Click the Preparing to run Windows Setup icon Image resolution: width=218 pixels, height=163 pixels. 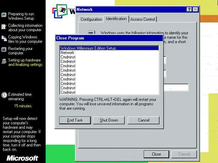[x=4, y=15]
